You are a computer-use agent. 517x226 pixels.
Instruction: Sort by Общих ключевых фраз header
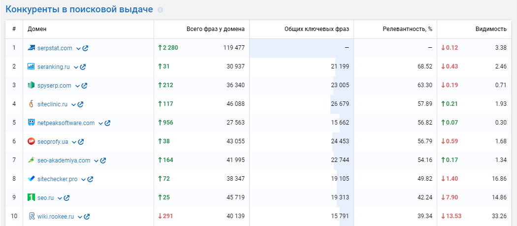pyautogui.click(x=317, y=29)
